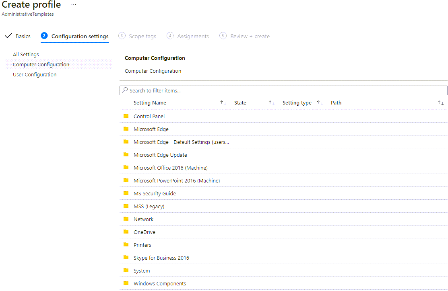The width and height of the screenshot is (448, 291).
Task: Open Microsoft PowerPoint 2016 (Machine) row
Action: [x=283, y=180]
